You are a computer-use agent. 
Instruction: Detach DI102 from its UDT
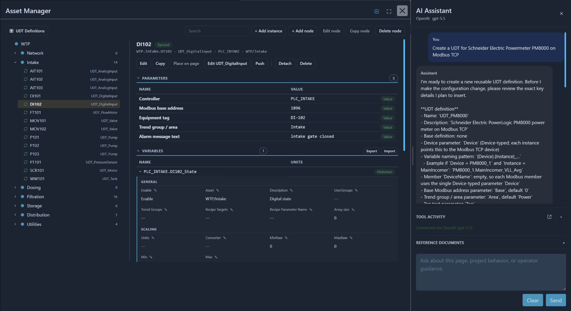click(x=285, y=64)
